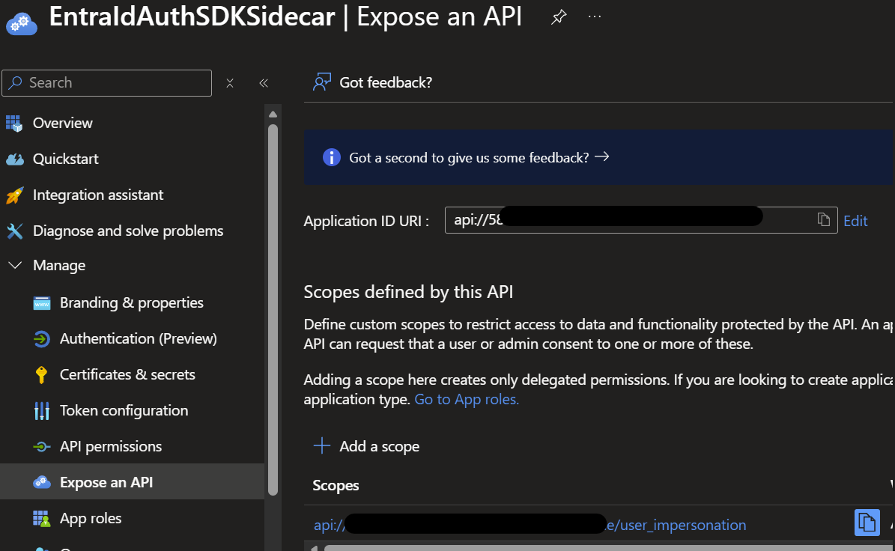Viewport: 895px width, 551px height.
Task: Follow the Go to App roles link
Action: [467, 399]
